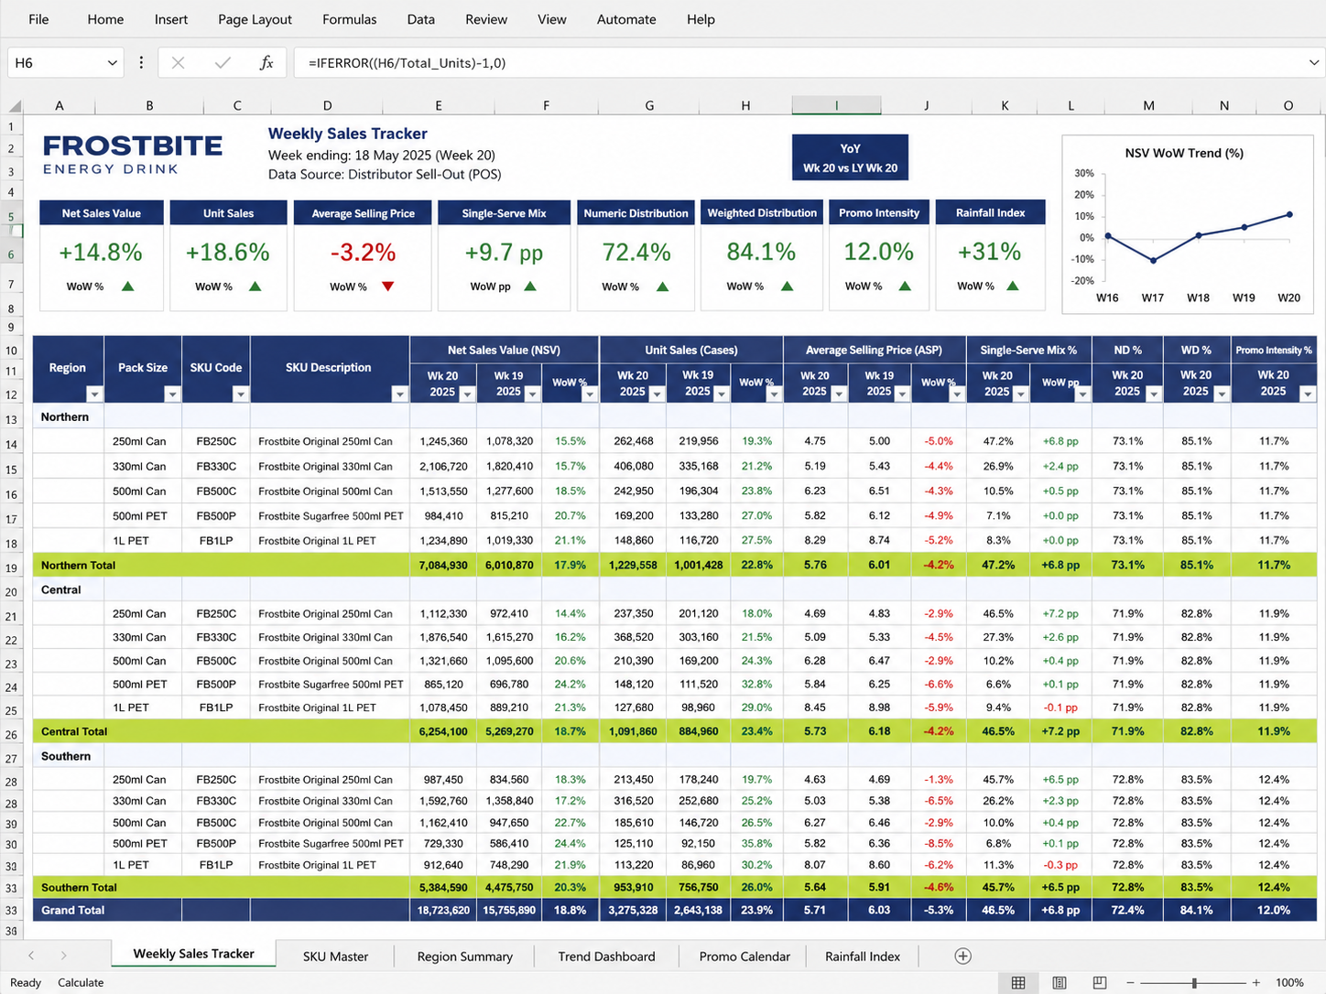Viewport: 1326px width, 994px height.
Task: Select column I header
Action: pos(836,106)
